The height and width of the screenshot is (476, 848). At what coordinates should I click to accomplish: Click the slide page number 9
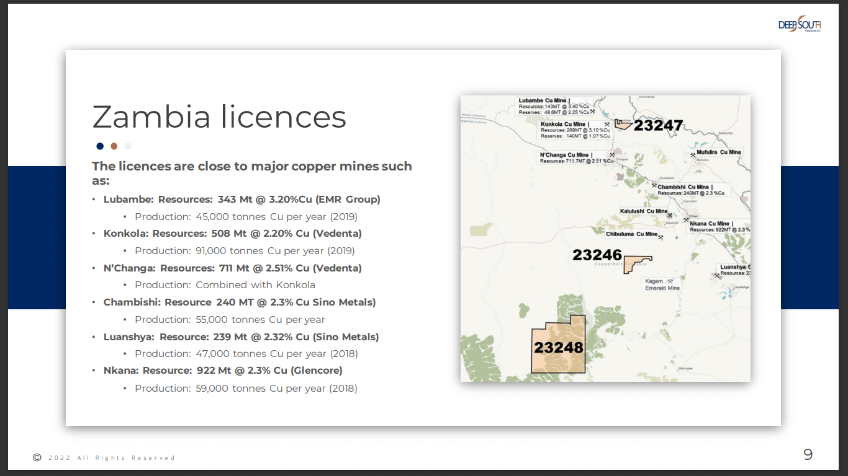pos(808,455)
